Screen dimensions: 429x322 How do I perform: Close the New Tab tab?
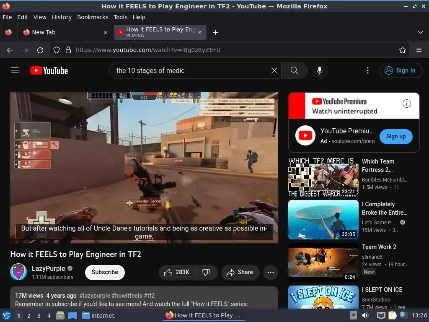click(x=106, y=32)
